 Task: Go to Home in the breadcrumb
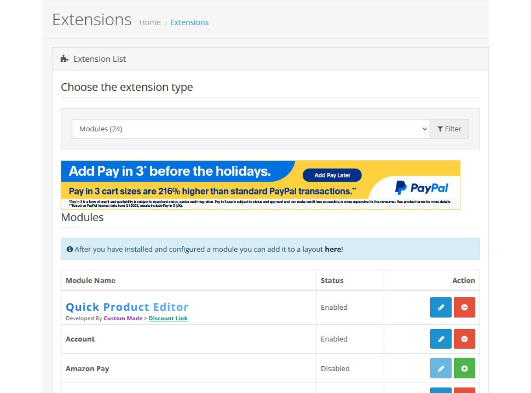pos(150,22)
